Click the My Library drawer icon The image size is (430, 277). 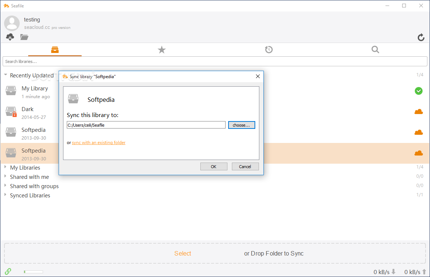[x=11, y=91]
